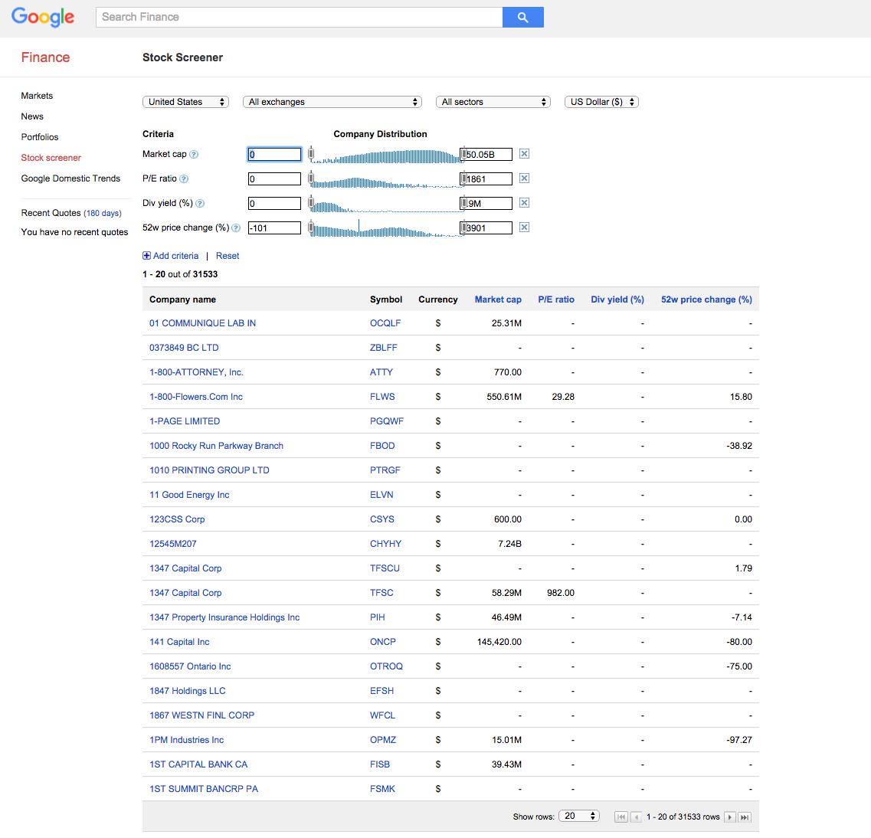Remove the 52w price change criterion
Image resolution: width=871 pixels, height=838 pixels.
(524, 228)
